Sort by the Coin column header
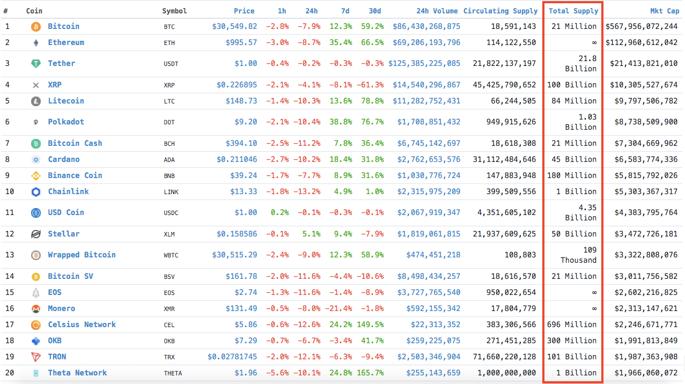This screenshot has width=685, height=384. pos(34,11)
